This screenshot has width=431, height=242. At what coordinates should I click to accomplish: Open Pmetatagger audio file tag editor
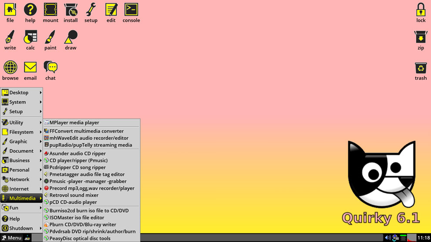[x=91, y=174]
